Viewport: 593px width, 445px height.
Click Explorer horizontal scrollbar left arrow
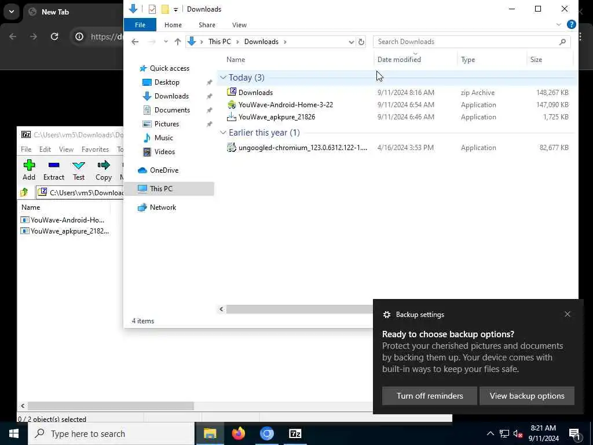pos(222,309)
